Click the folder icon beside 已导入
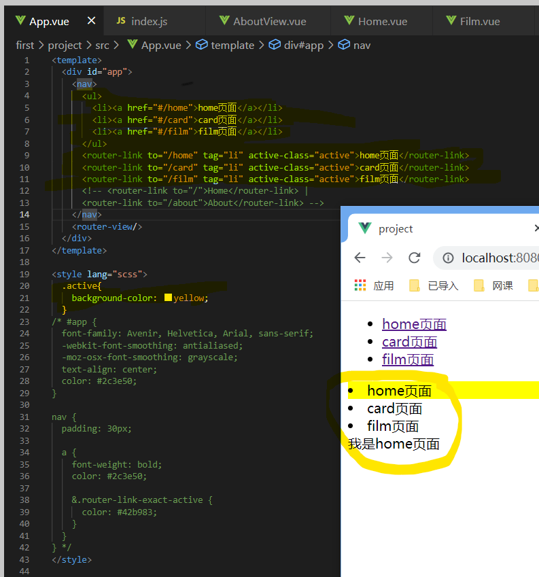539x577 pixels. pos(415,285)
